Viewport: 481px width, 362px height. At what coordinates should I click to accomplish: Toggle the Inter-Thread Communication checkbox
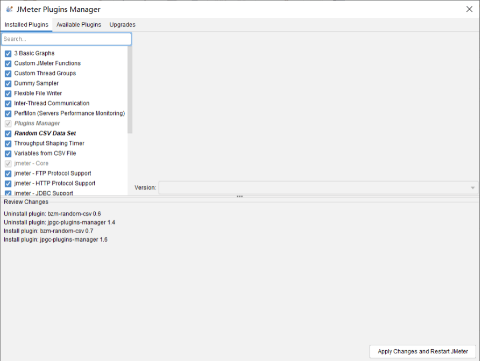coord(8,104)
